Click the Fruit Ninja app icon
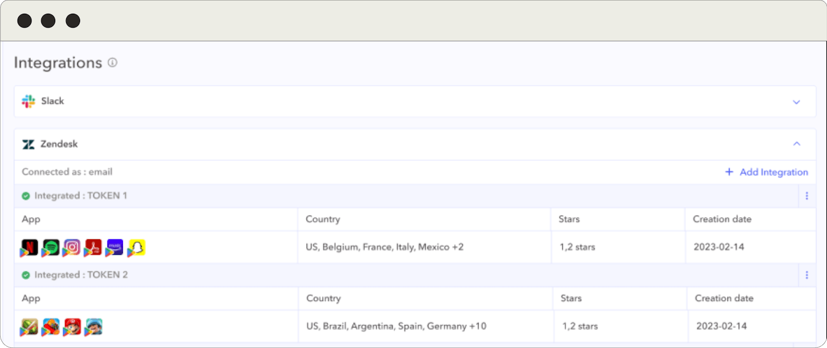 30,326
